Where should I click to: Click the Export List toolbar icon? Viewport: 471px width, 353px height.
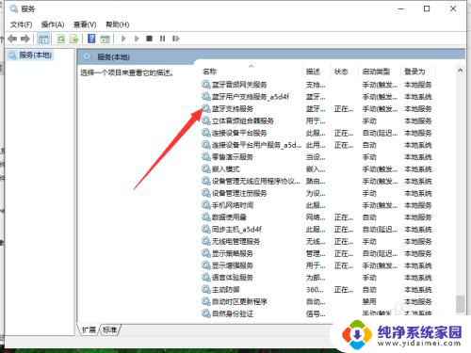click(73, 39)
